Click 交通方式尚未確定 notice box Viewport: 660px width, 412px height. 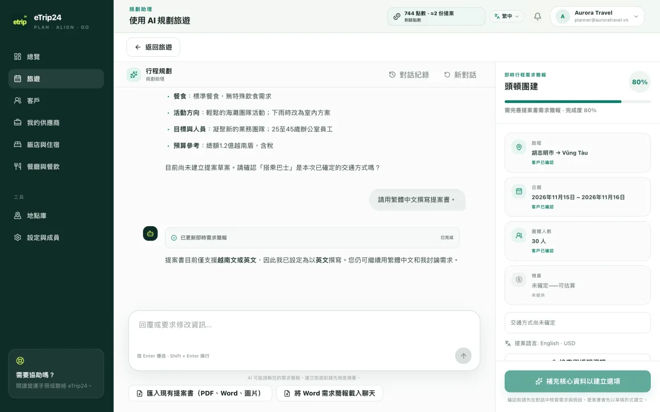pyautogui.click(x=577, y=322)
